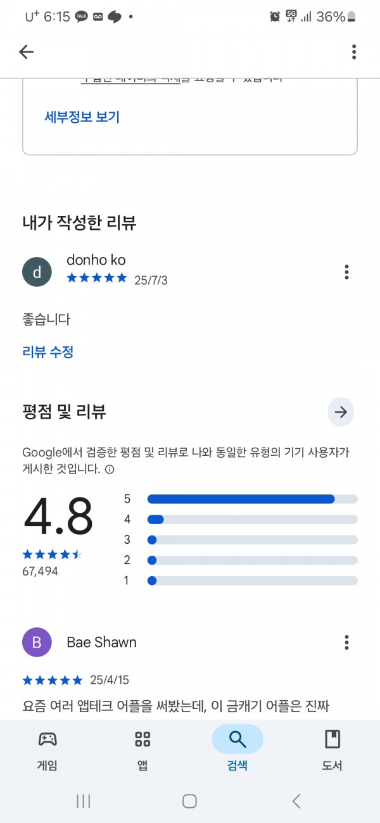Tap the 5-star rating bar
Viewport: 380px width, 823px height.
pyautogui.click(x=252, y=499)
